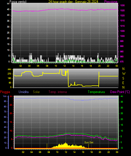
Task: Click the Pioggia legend label
Action: click(x=5, y=92)
